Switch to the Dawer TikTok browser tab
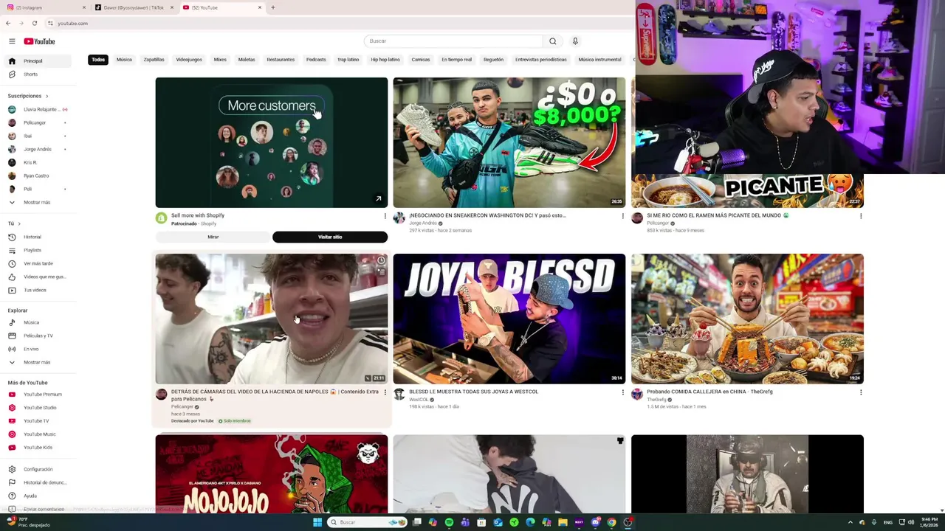 pos(134,7)
